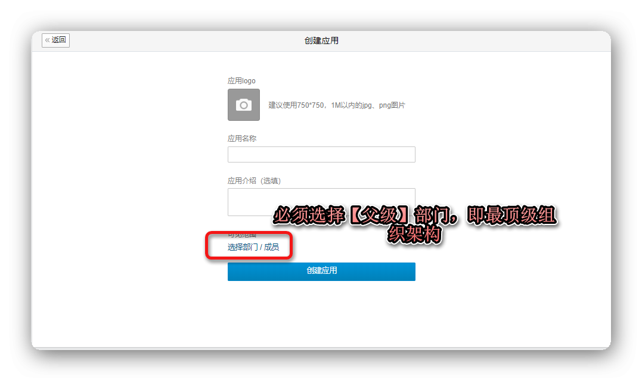The width and height of the screenshot is (642, 381).
Task: Click the double-chevron icon beside 返回
Action: pyautogui.click(x=48, y=40)
